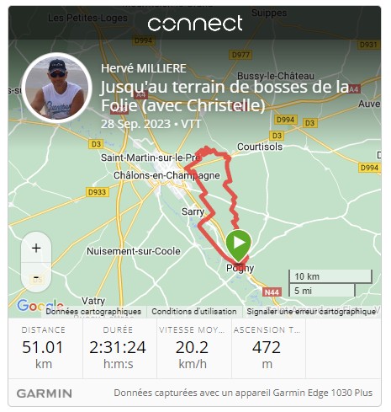The width and height of the screenshot is (391, 412).
Task: Click the Google logo on the map
Action: tap(40, 305)
